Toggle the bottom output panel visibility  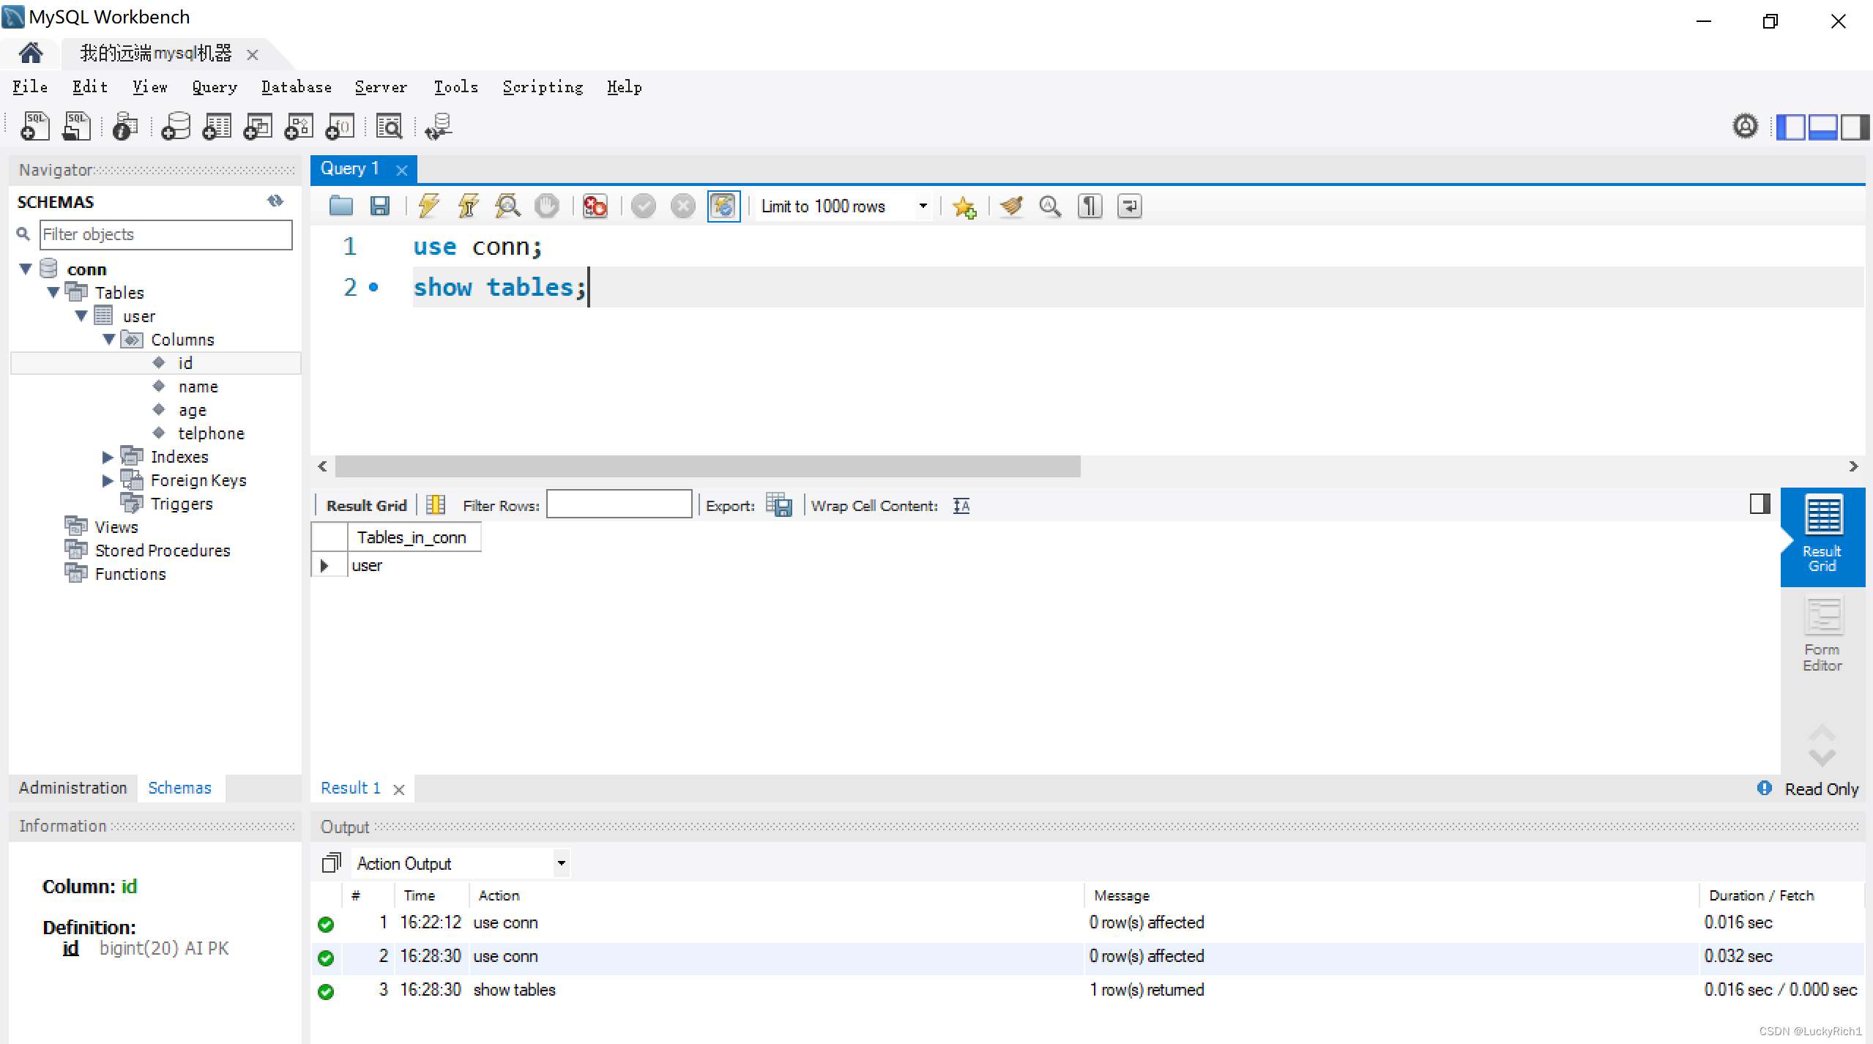pyautogui.click(x=1822, y=127)
